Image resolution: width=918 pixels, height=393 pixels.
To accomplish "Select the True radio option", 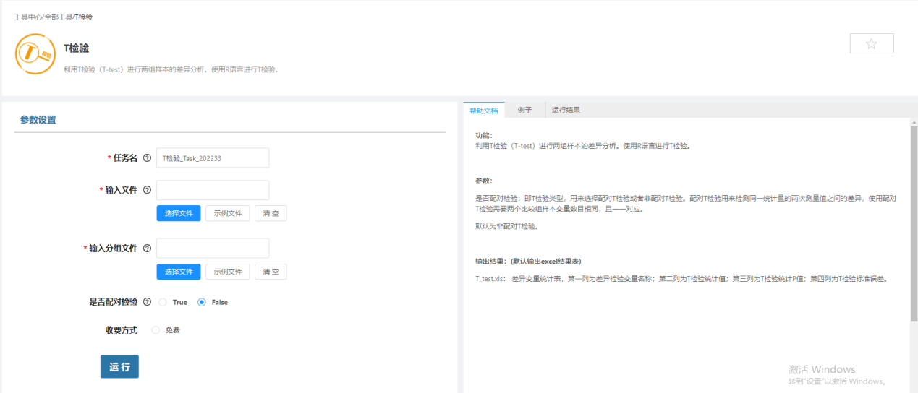I will pos(163,302).
